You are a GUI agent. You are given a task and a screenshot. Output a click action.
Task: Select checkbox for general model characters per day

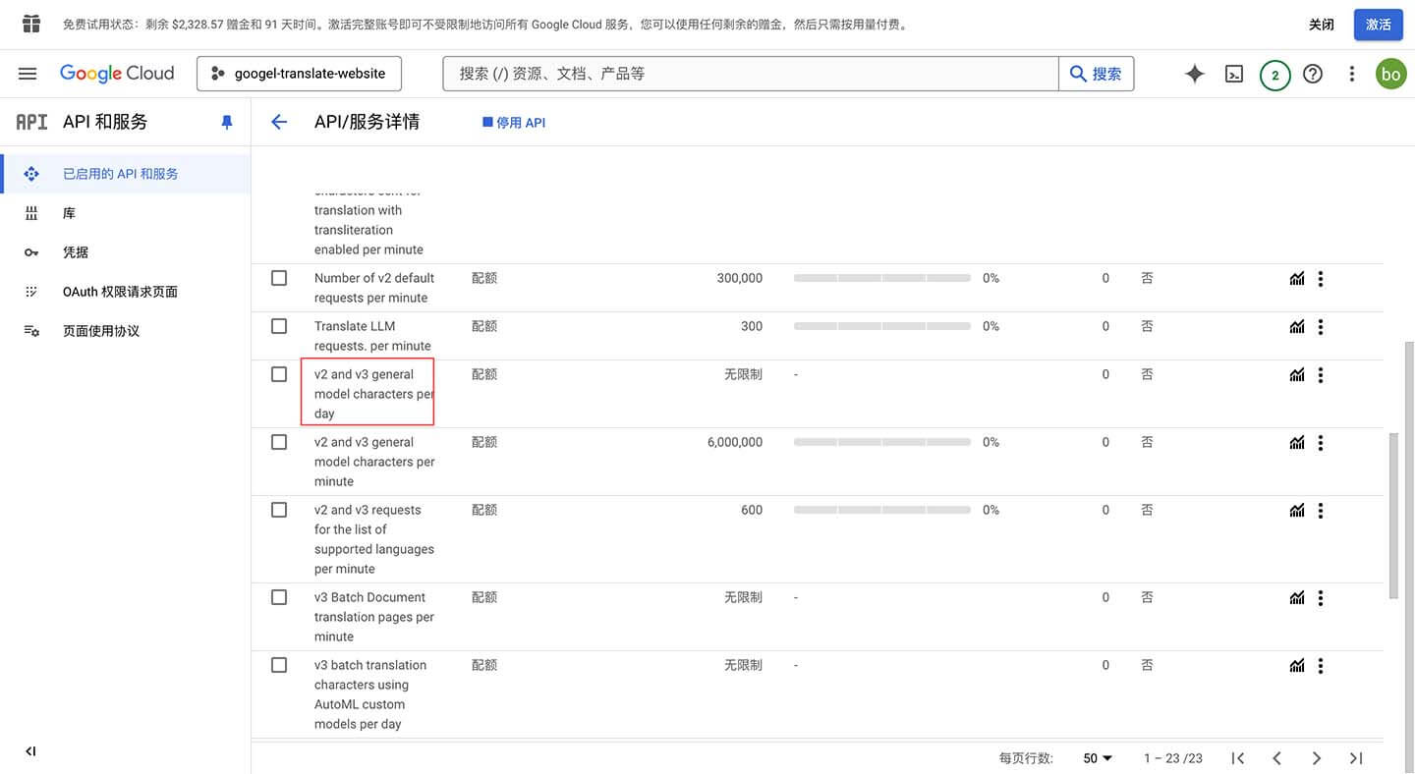click(279, 374)
